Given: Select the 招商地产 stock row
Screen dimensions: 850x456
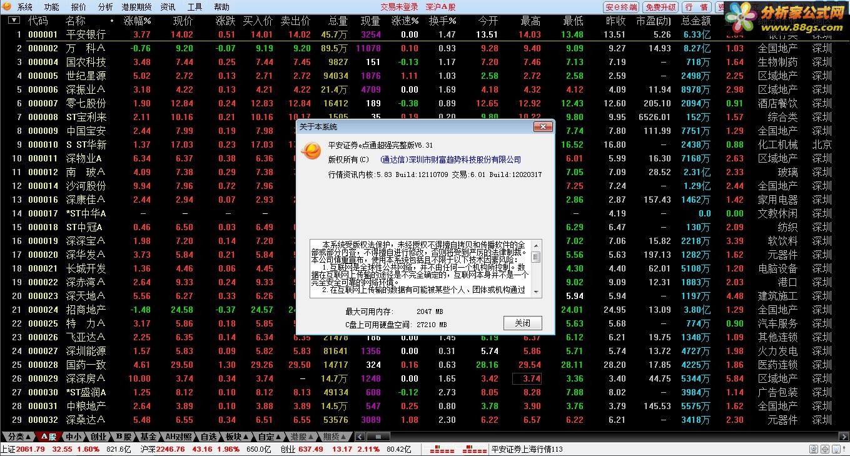Looking at the screenshot, I should pyautogui.click(x=425, y=310).
